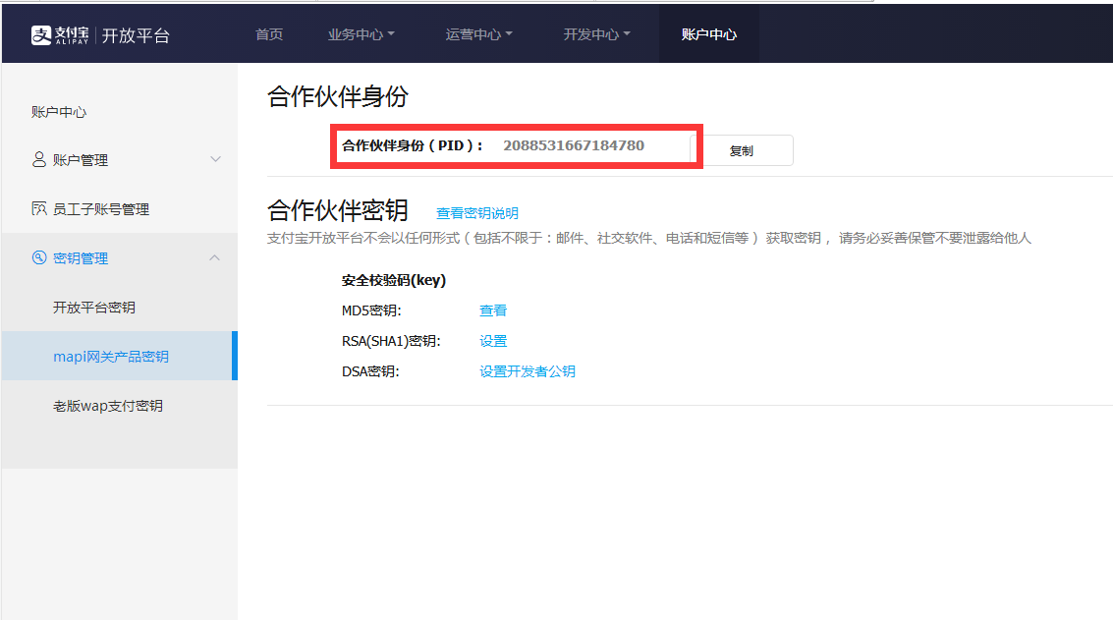Click the key security warning notice text
The width and height of the screenshot is (1113, 620).
(x=648, y=238)
